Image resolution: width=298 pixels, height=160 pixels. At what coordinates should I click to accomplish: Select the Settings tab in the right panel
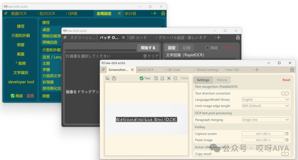pos(203,80)
